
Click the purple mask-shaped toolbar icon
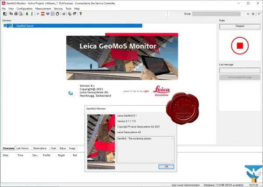tap(48, 14)
